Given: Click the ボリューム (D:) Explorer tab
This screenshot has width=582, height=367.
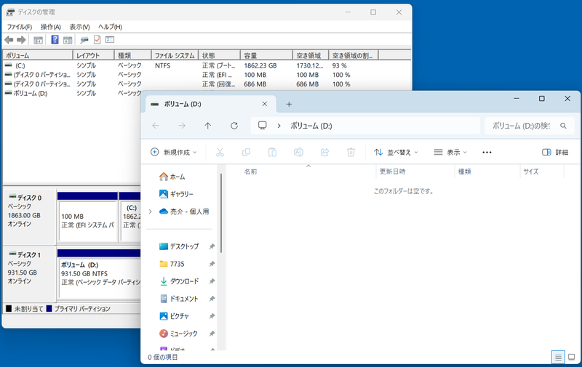Looking at the screenshot, I should coord(210,104).
